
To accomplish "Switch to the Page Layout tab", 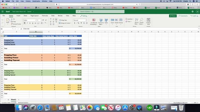I will point(34,16).
